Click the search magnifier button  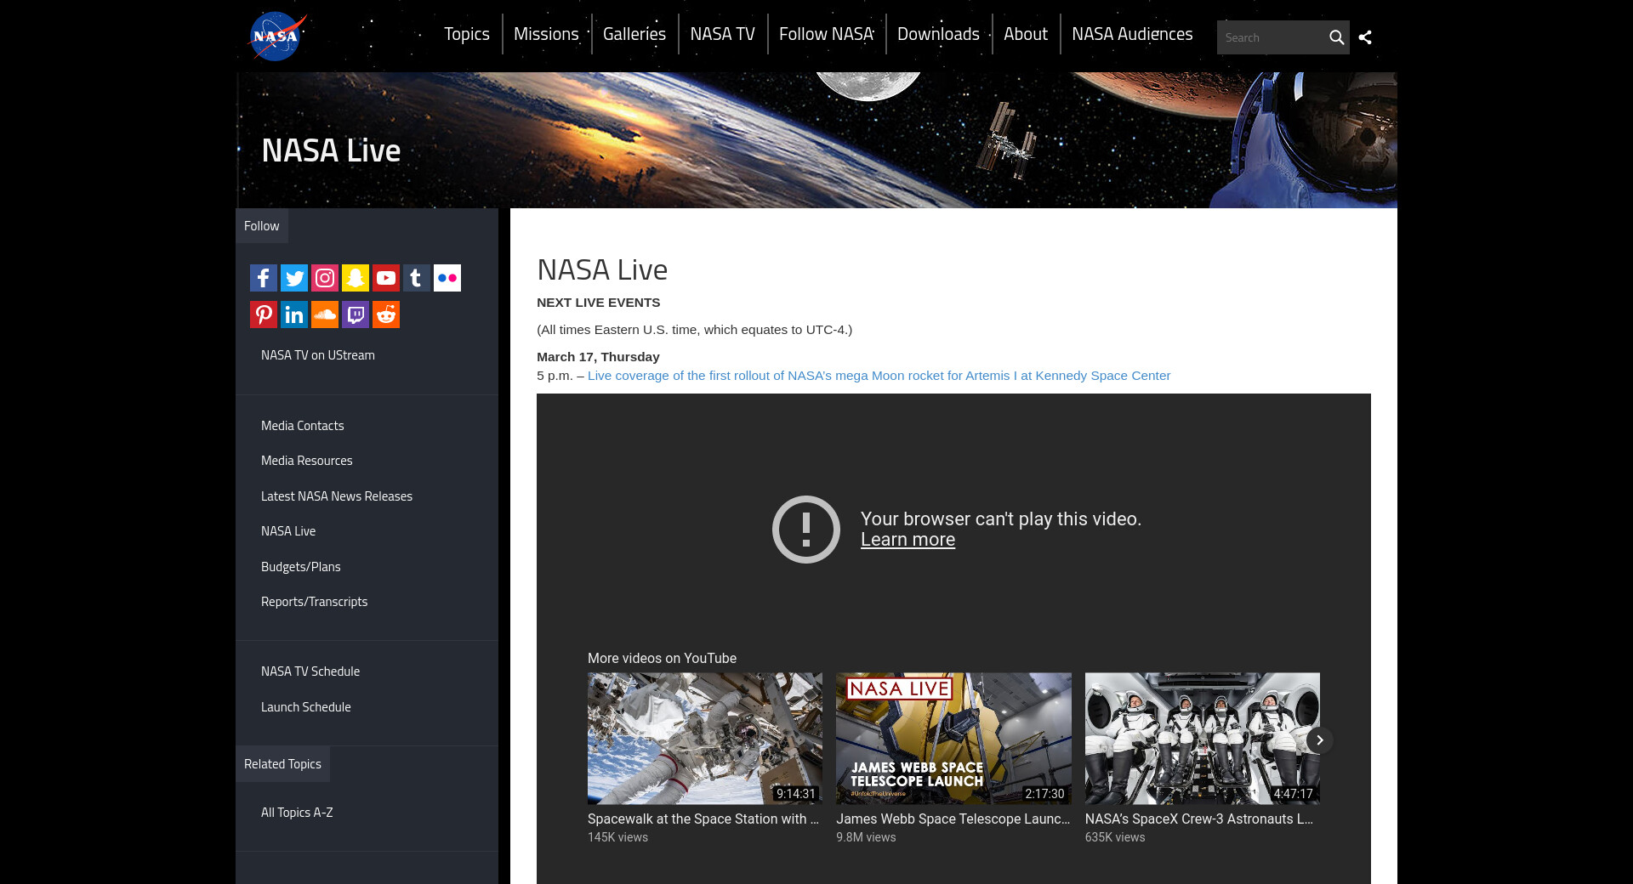1336,37
